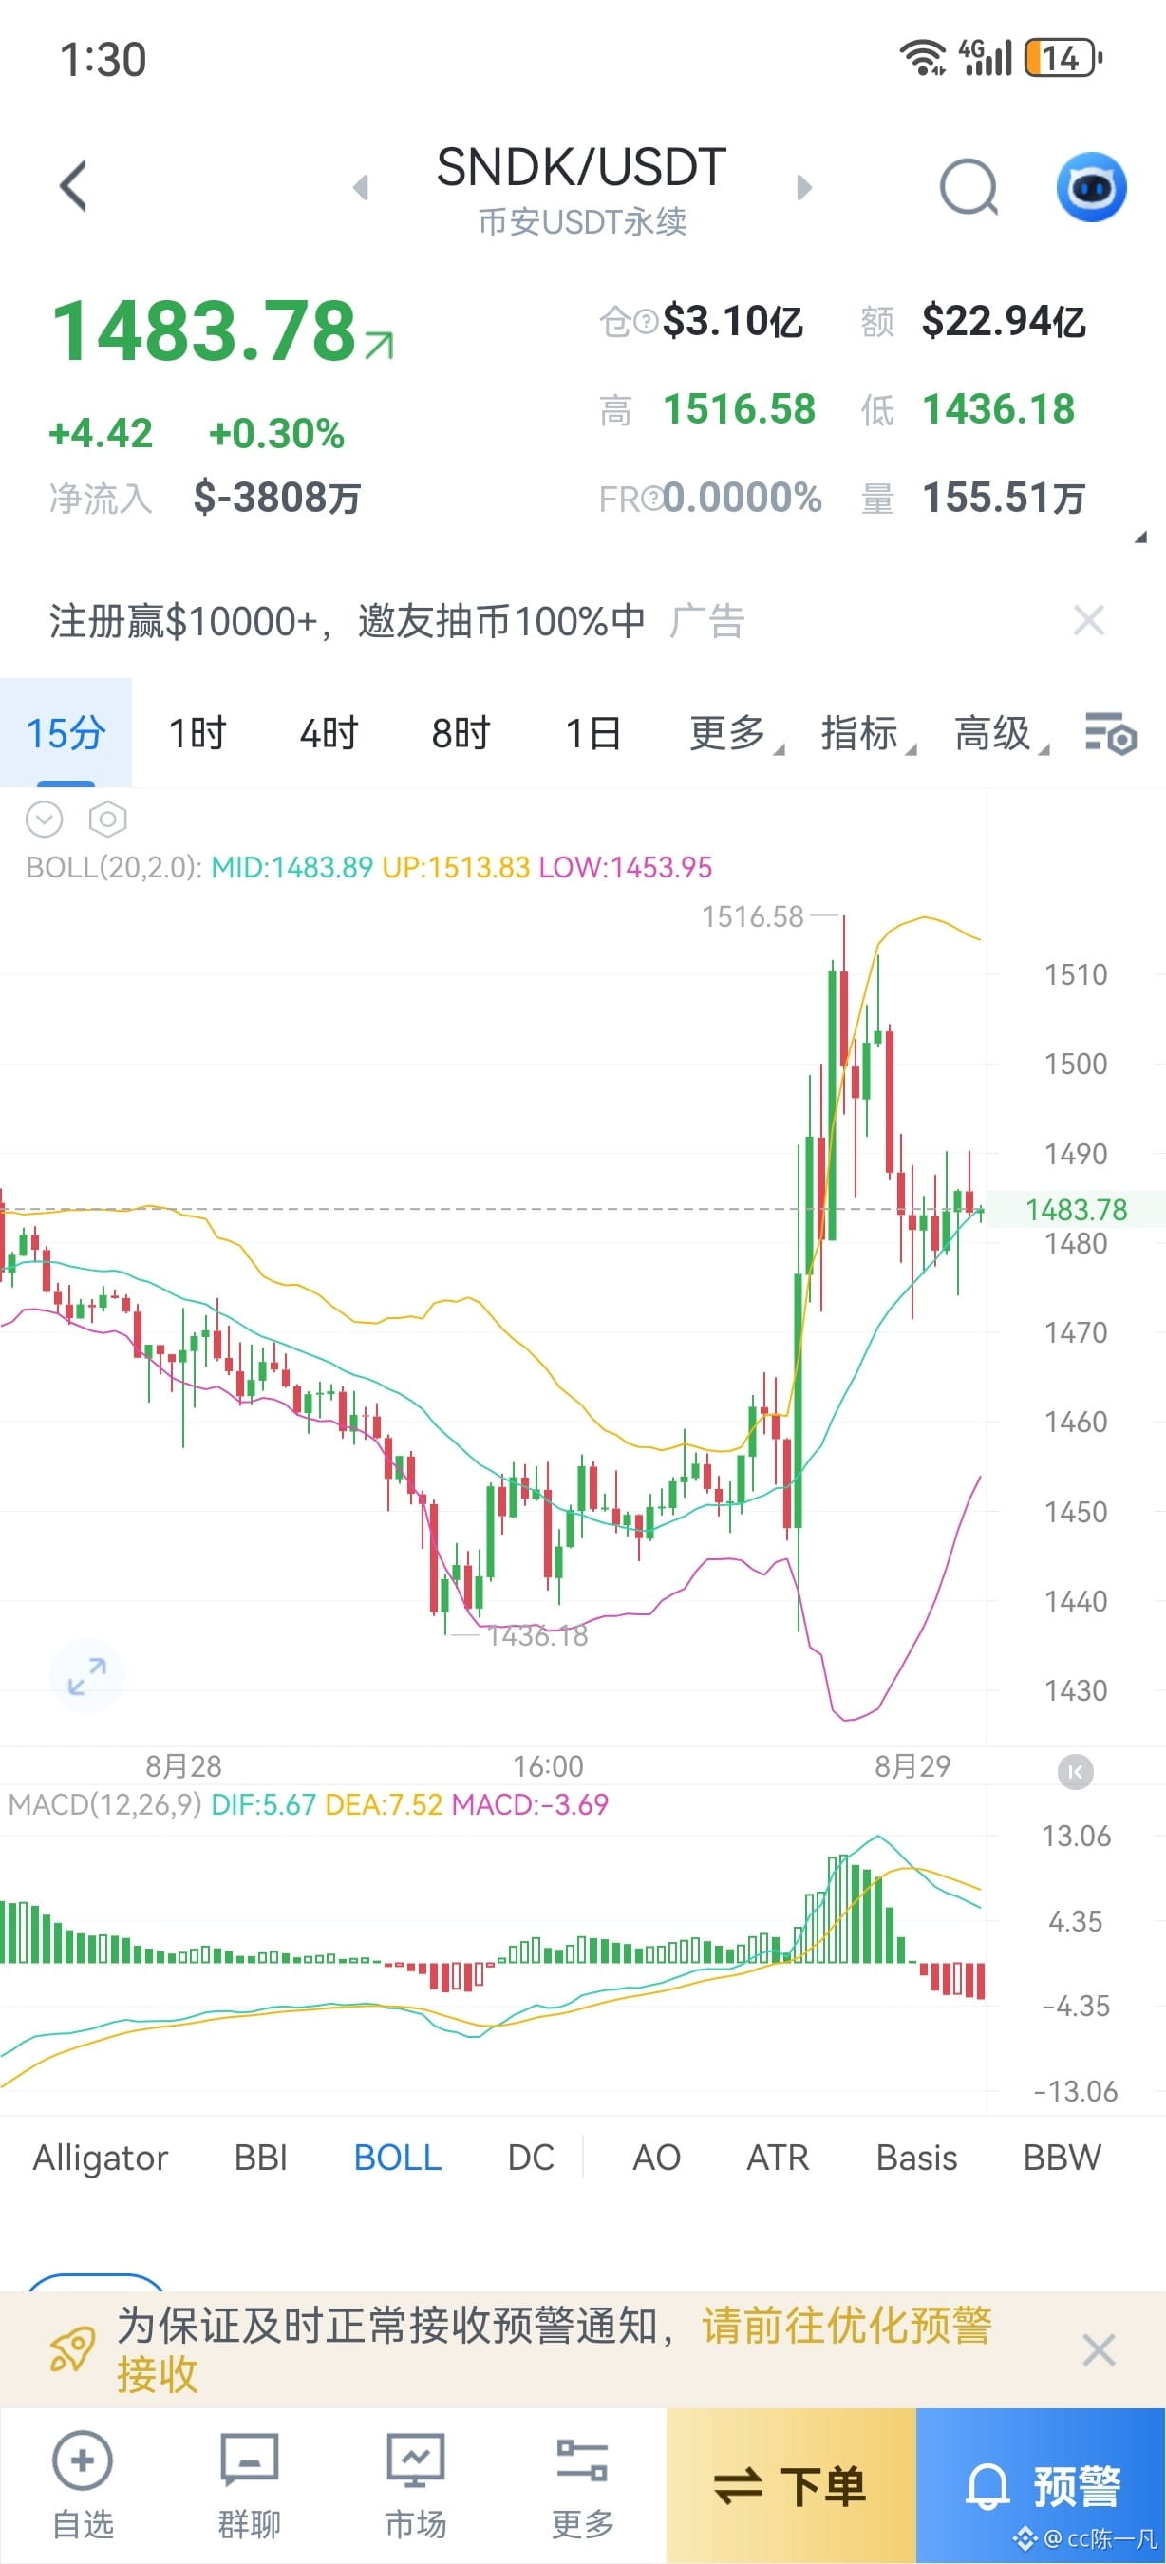The width and height of the screenshot is (1166, 2564).
Task: Expand chart to fullscreen icon
Action: pyautogui.click(x=86, y=1676)
